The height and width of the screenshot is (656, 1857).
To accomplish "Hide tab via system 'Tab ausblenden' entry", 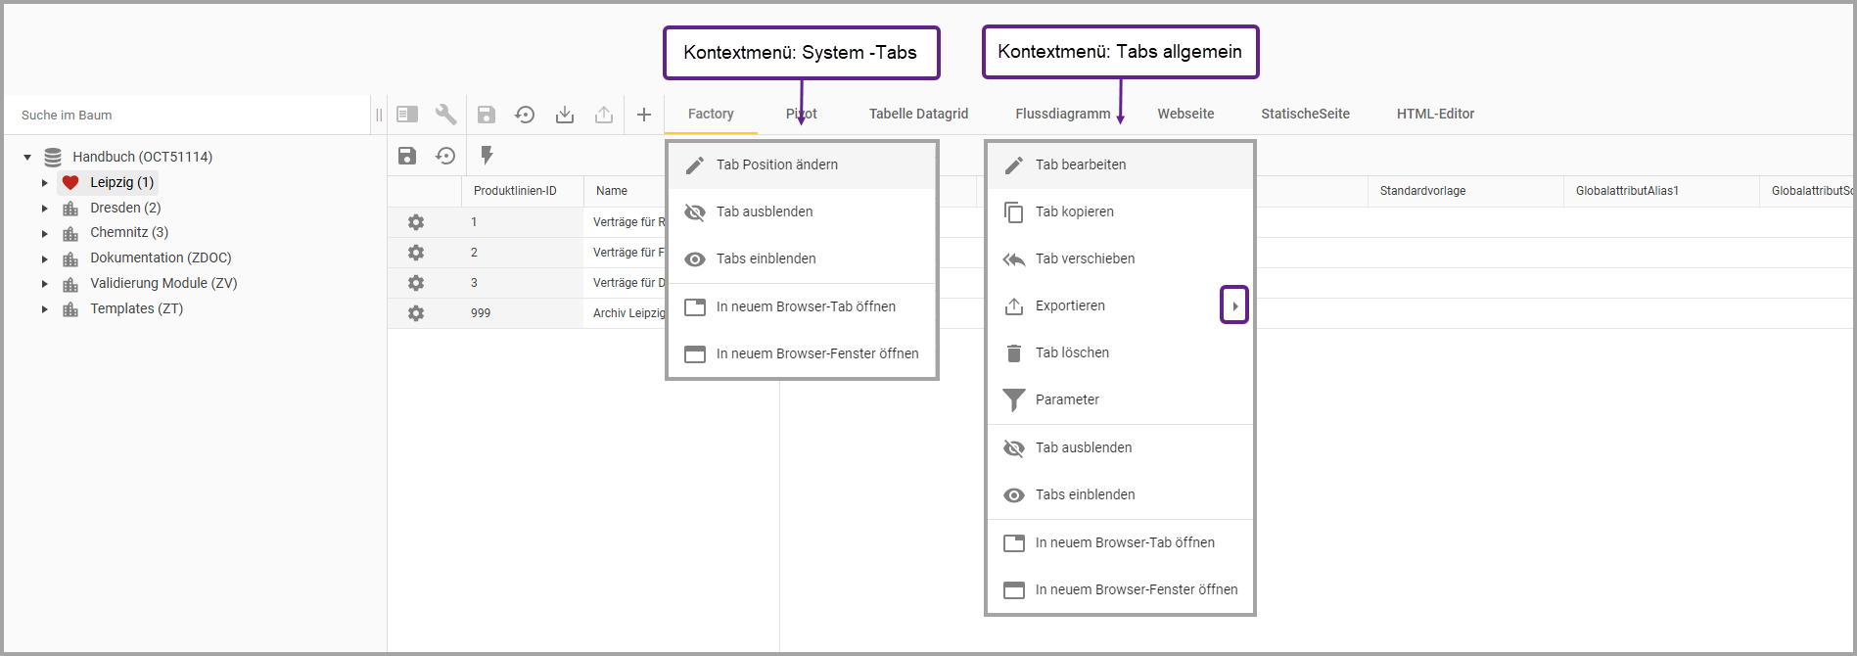I will tap(764, 211).
